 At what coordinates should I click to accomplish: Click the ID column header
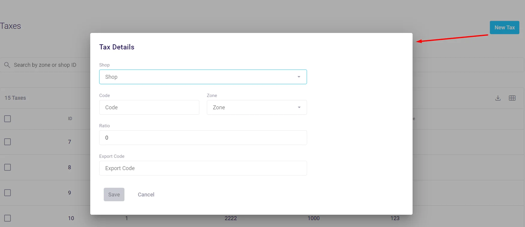[x=70, y=119]
